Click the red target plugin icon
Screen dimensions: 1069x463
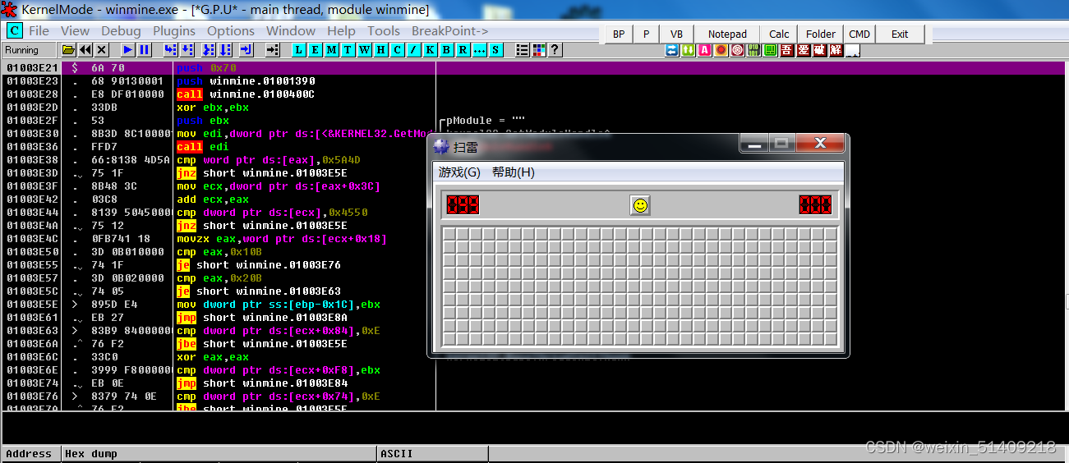[738, 50]
